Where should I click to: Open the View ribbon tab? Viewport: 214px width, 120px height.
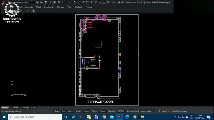pyautogui.click(x=69, y=7)
